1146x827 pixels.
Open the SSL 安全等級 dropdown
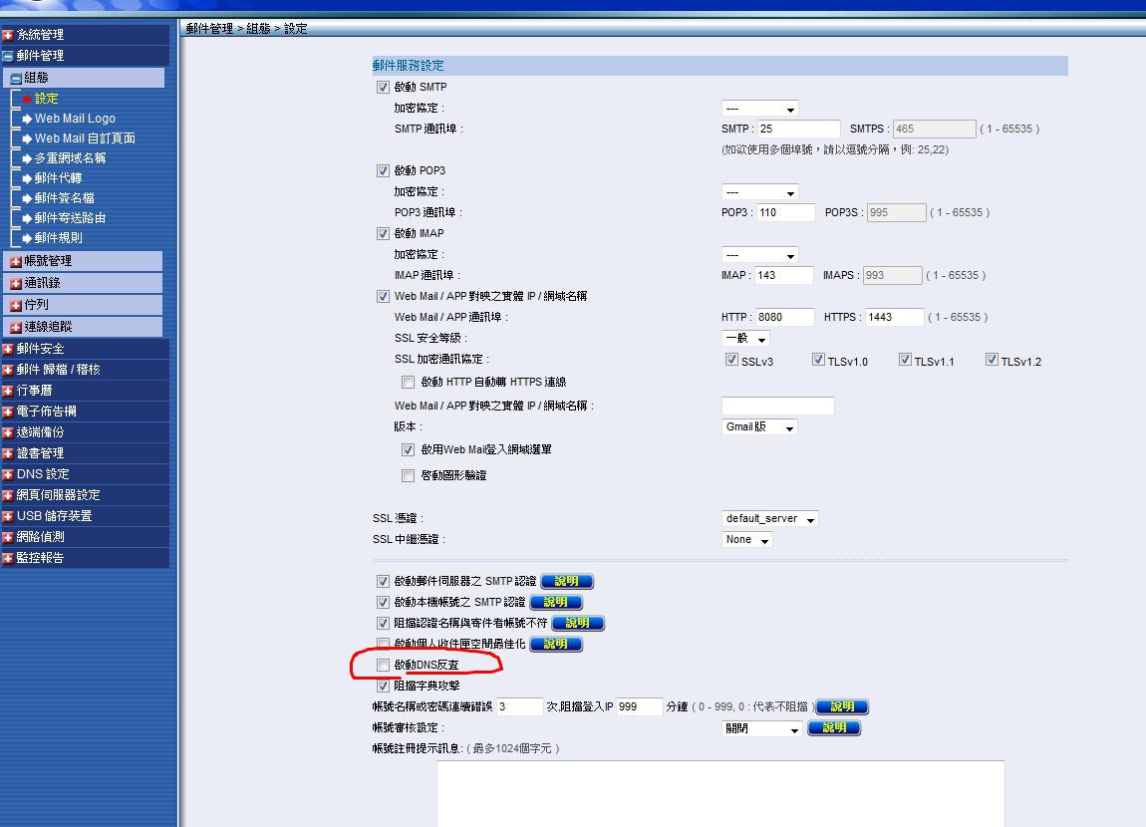745,339
